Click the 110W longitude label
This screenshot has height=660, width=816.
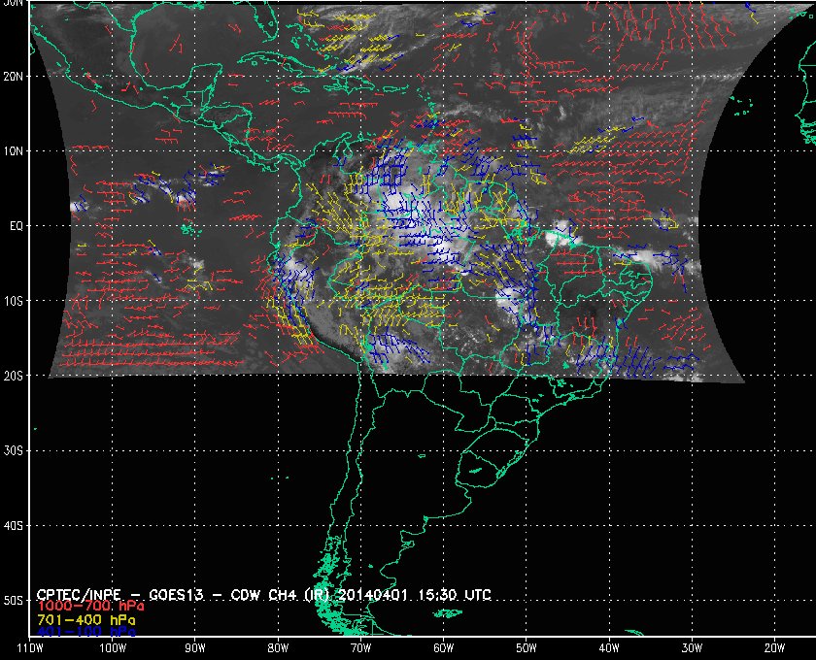point(30,648)
